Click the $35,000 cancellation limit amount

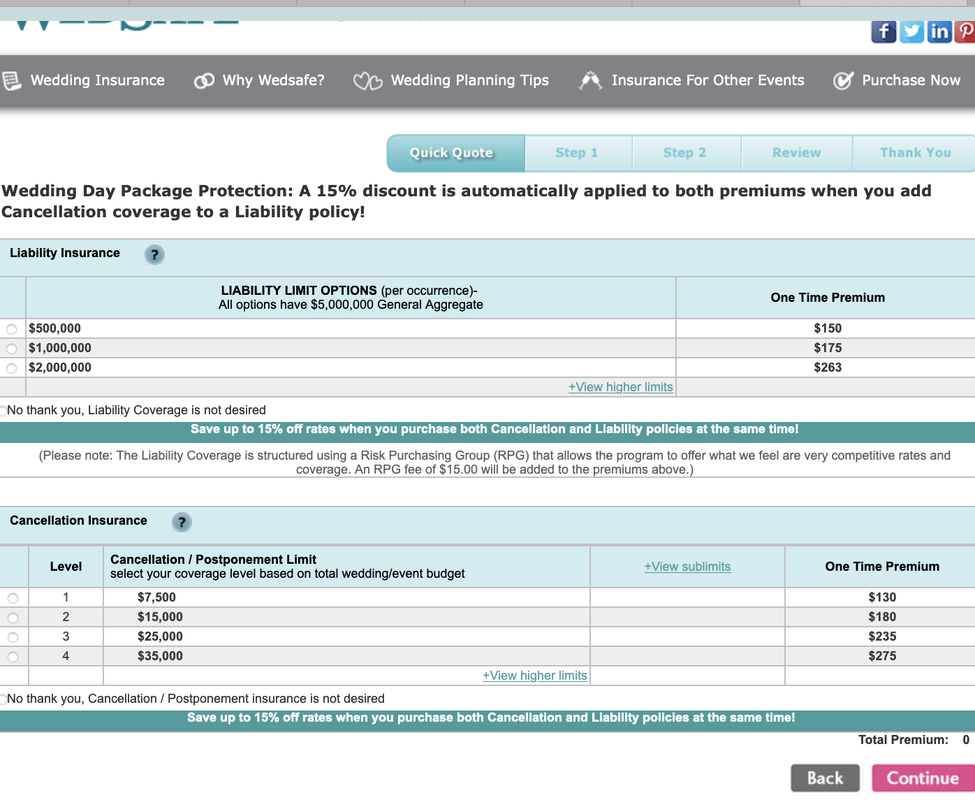pyautogui.click(x=160, y=656)
